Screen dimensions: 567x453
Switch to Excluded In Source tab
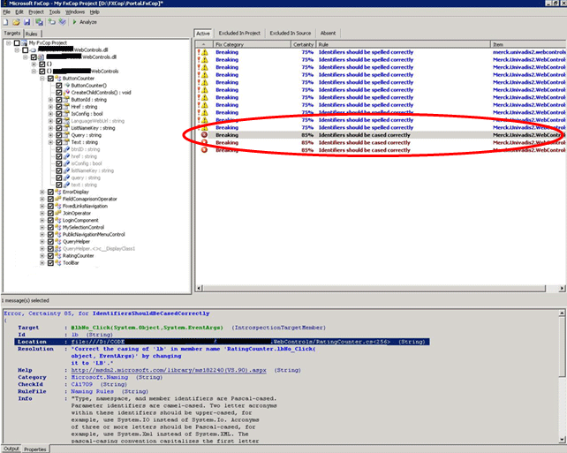(x=291, y=34)
